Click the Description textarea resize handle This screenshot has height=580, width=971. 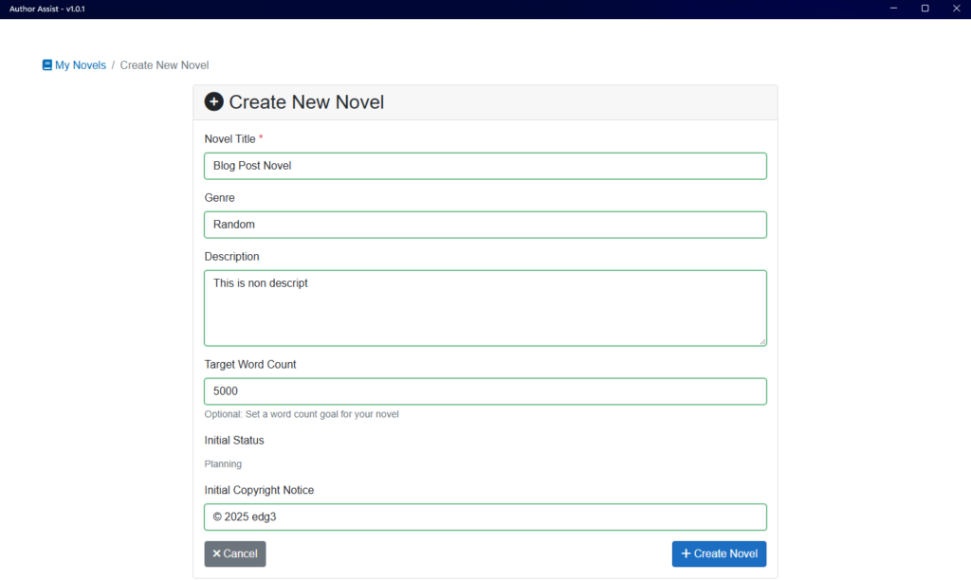coord(761,341)
